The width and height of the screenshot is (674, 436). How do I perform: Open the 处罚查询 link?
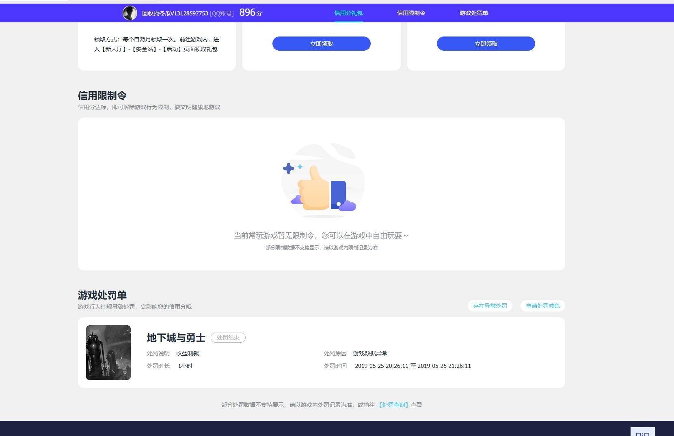pyautogui.click(x=393, y=405)
